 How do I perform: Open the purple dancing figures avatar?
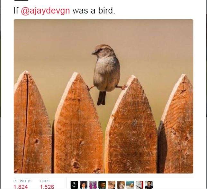pyautogui.click(x=93, y=185)
